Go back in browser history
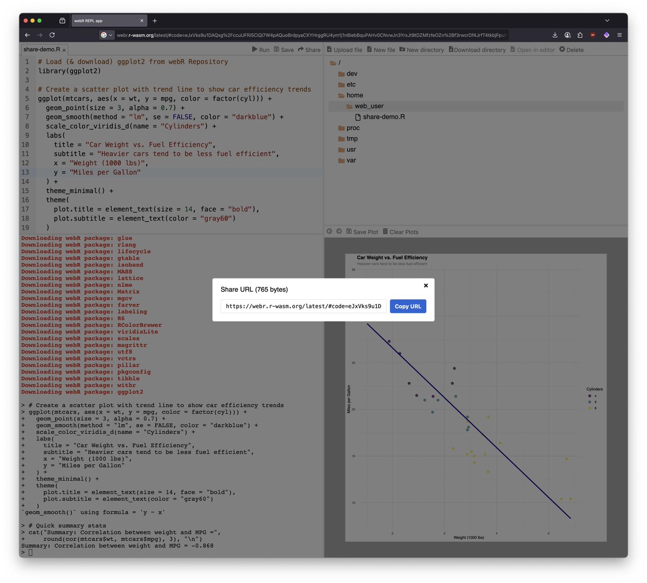This screenshot has width=647, height=583. (27, 35)
